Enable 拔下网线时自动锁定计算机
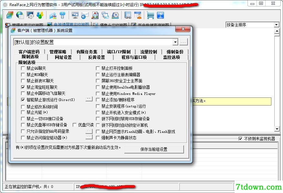This screenshot has width=283, height=193. [98, 125]
